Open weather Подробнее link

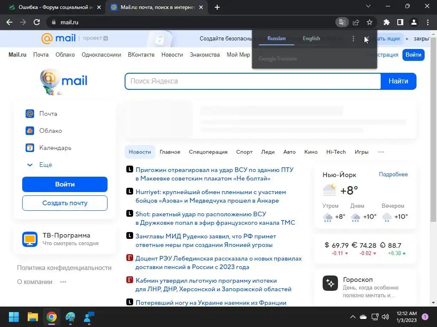(x=393, y=174)
